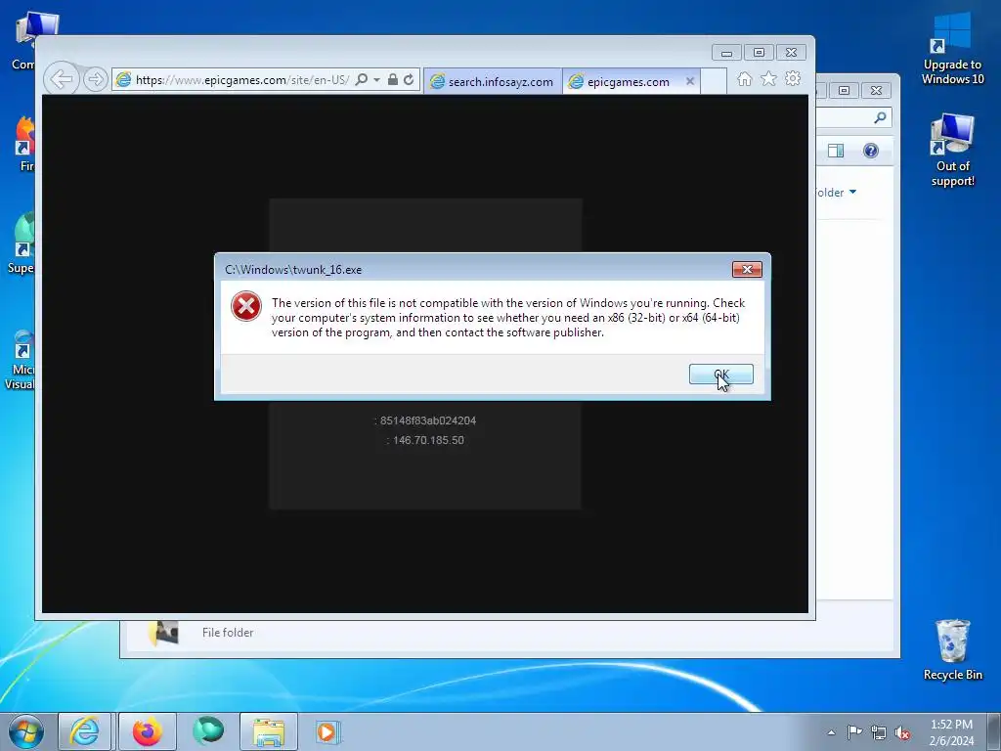Image resolution: width=1001 pixels, height=751 pixels.
Task: Open the clock showing 1:52 PM
Action: [x=951, y=732]
